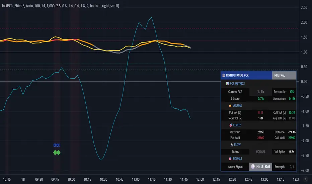Click the 10:30 time axis label
The image size is (312, 184).
point(103,179)
